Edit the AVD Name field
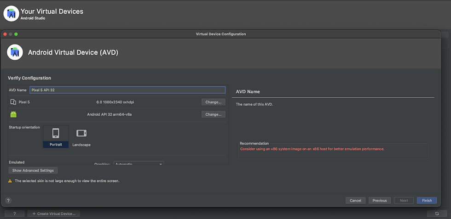451x219 pixels. click(x=127, y=90)
